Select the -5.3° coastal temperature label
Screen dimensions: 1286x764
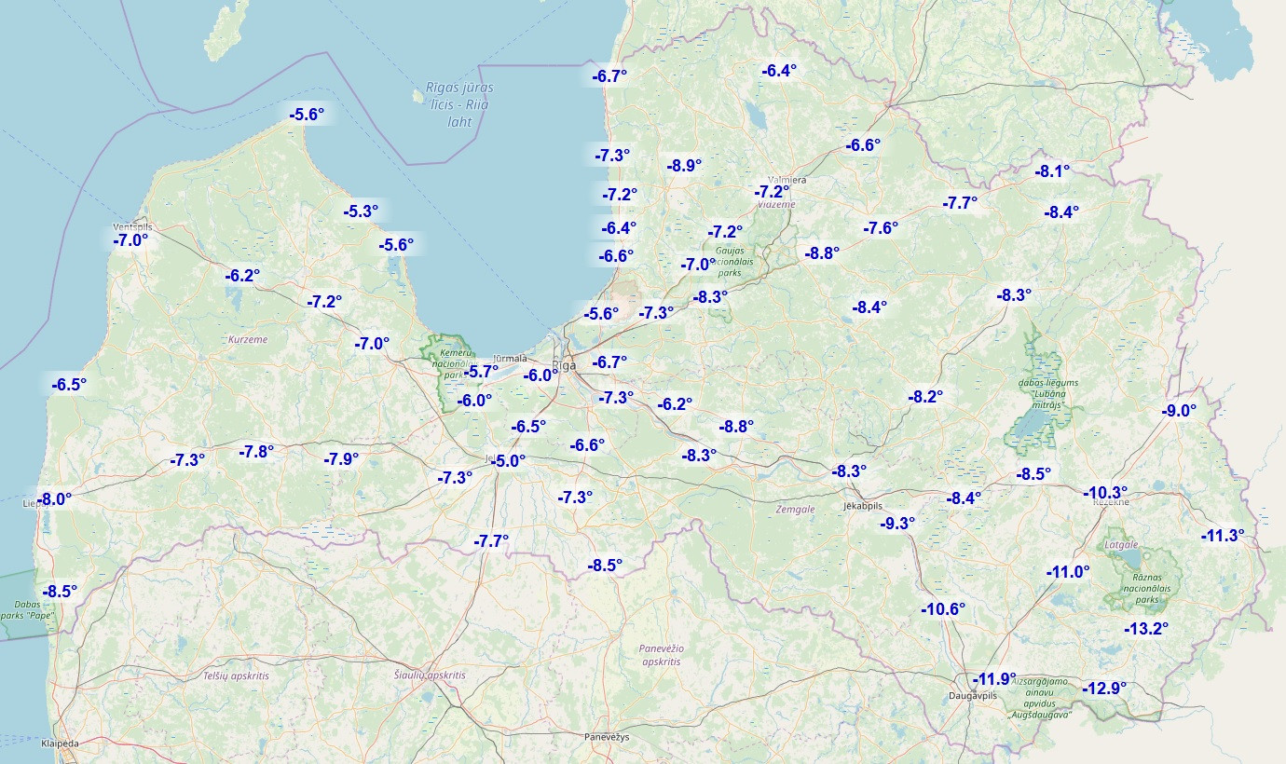(x=361, y=211)
